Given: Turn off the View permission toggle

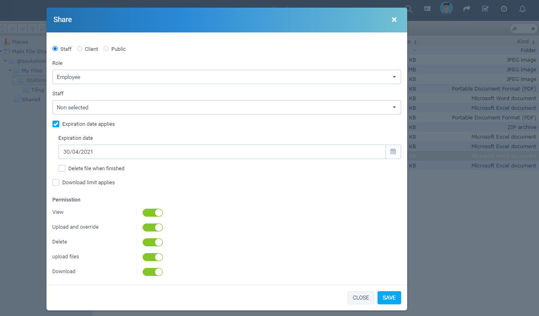Looking at the screenshot, I should (153, 213).
